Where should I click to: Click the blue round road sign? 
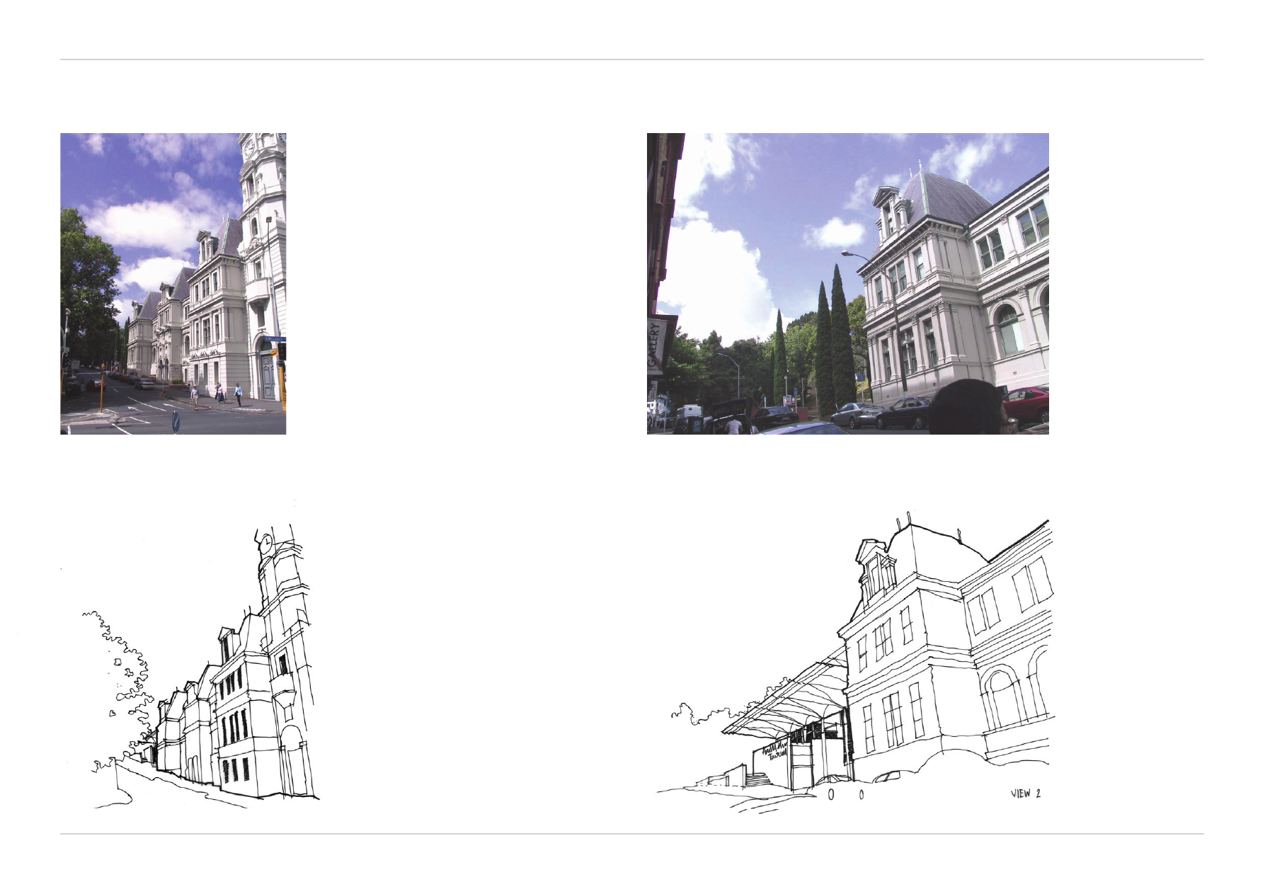(176, 422)
